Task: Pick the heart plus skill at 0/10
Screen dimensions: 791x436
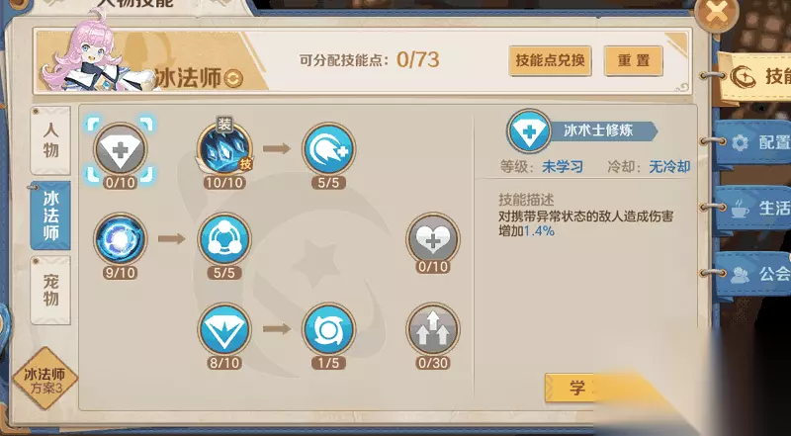Action: (433, 238)
